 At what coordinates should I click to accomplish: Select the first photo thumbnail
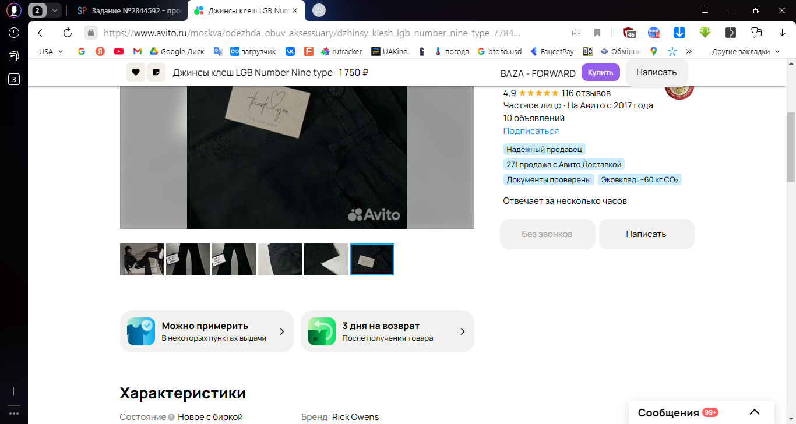(142, 259)
